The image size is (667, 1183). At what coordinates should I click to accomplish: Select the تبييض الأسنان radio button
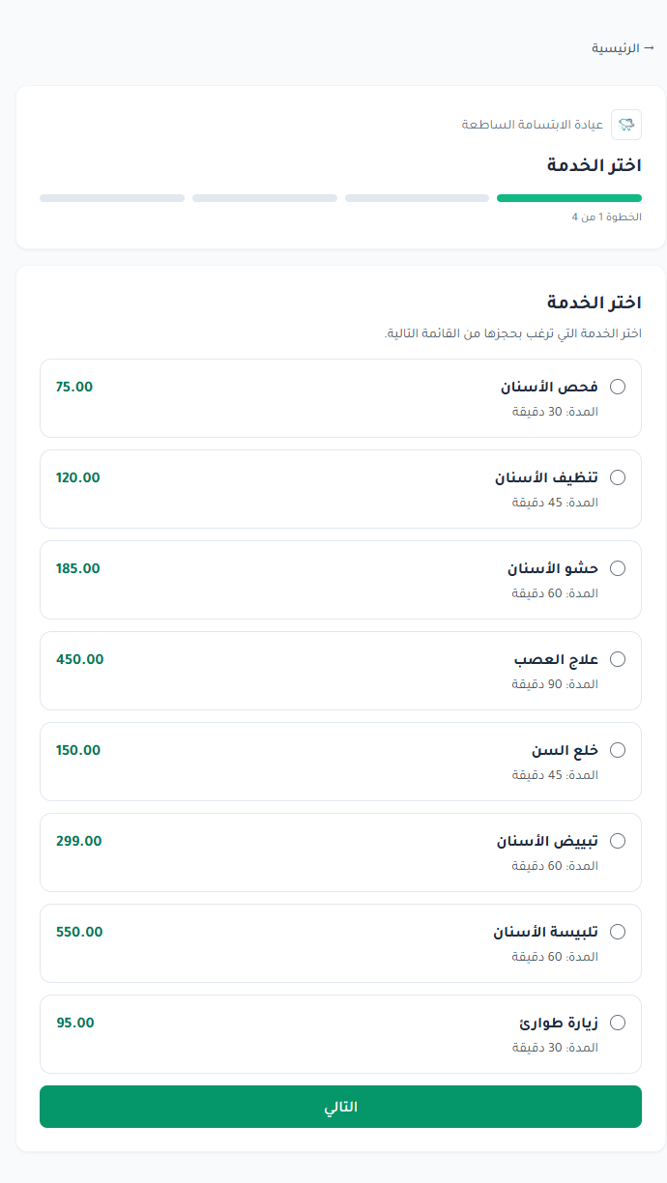pos(618,841)
